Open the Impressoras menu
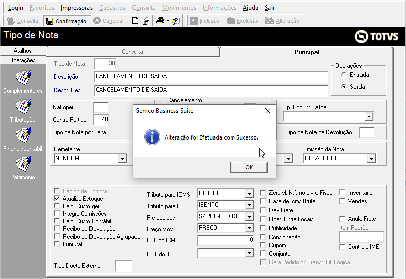 pos(76,8)
